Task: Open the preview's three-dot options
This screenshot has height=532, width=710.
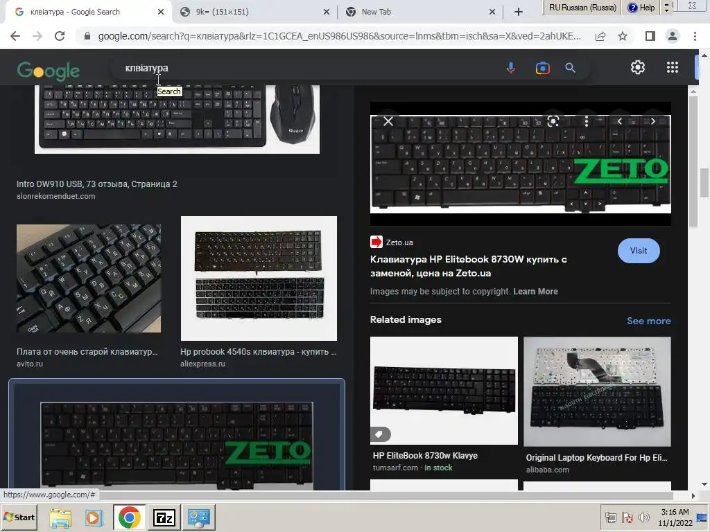Action: pos(587,121)
